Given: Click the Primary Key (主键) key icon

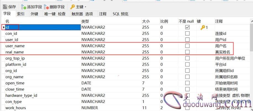Looking at the screenshot, I should coord(72,7).
